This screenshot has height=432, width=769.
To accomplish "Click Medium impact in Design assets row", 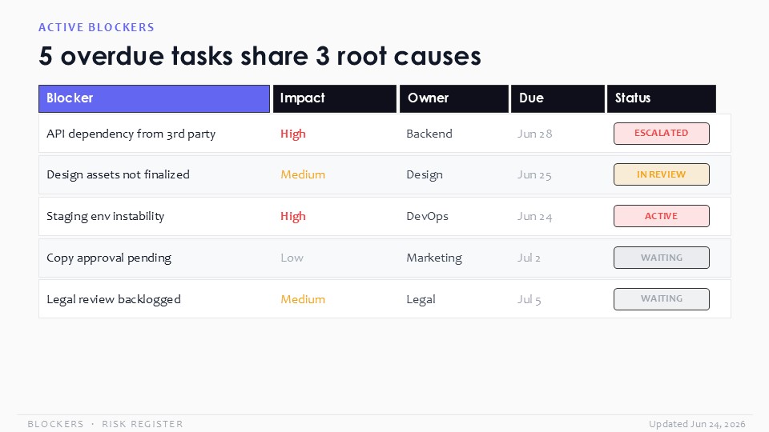I will (303, 175).
